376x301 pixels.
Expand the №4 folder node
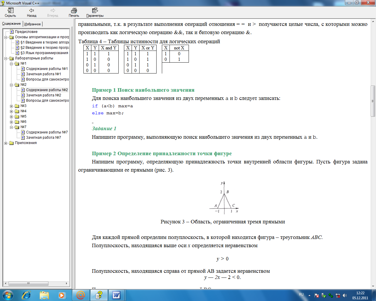pos(11,111)
